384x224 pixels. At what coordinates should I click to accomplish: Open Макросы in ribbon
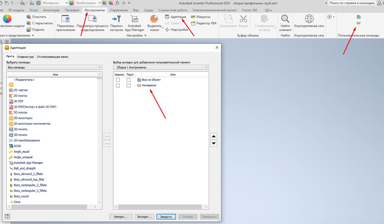[200, 17]
